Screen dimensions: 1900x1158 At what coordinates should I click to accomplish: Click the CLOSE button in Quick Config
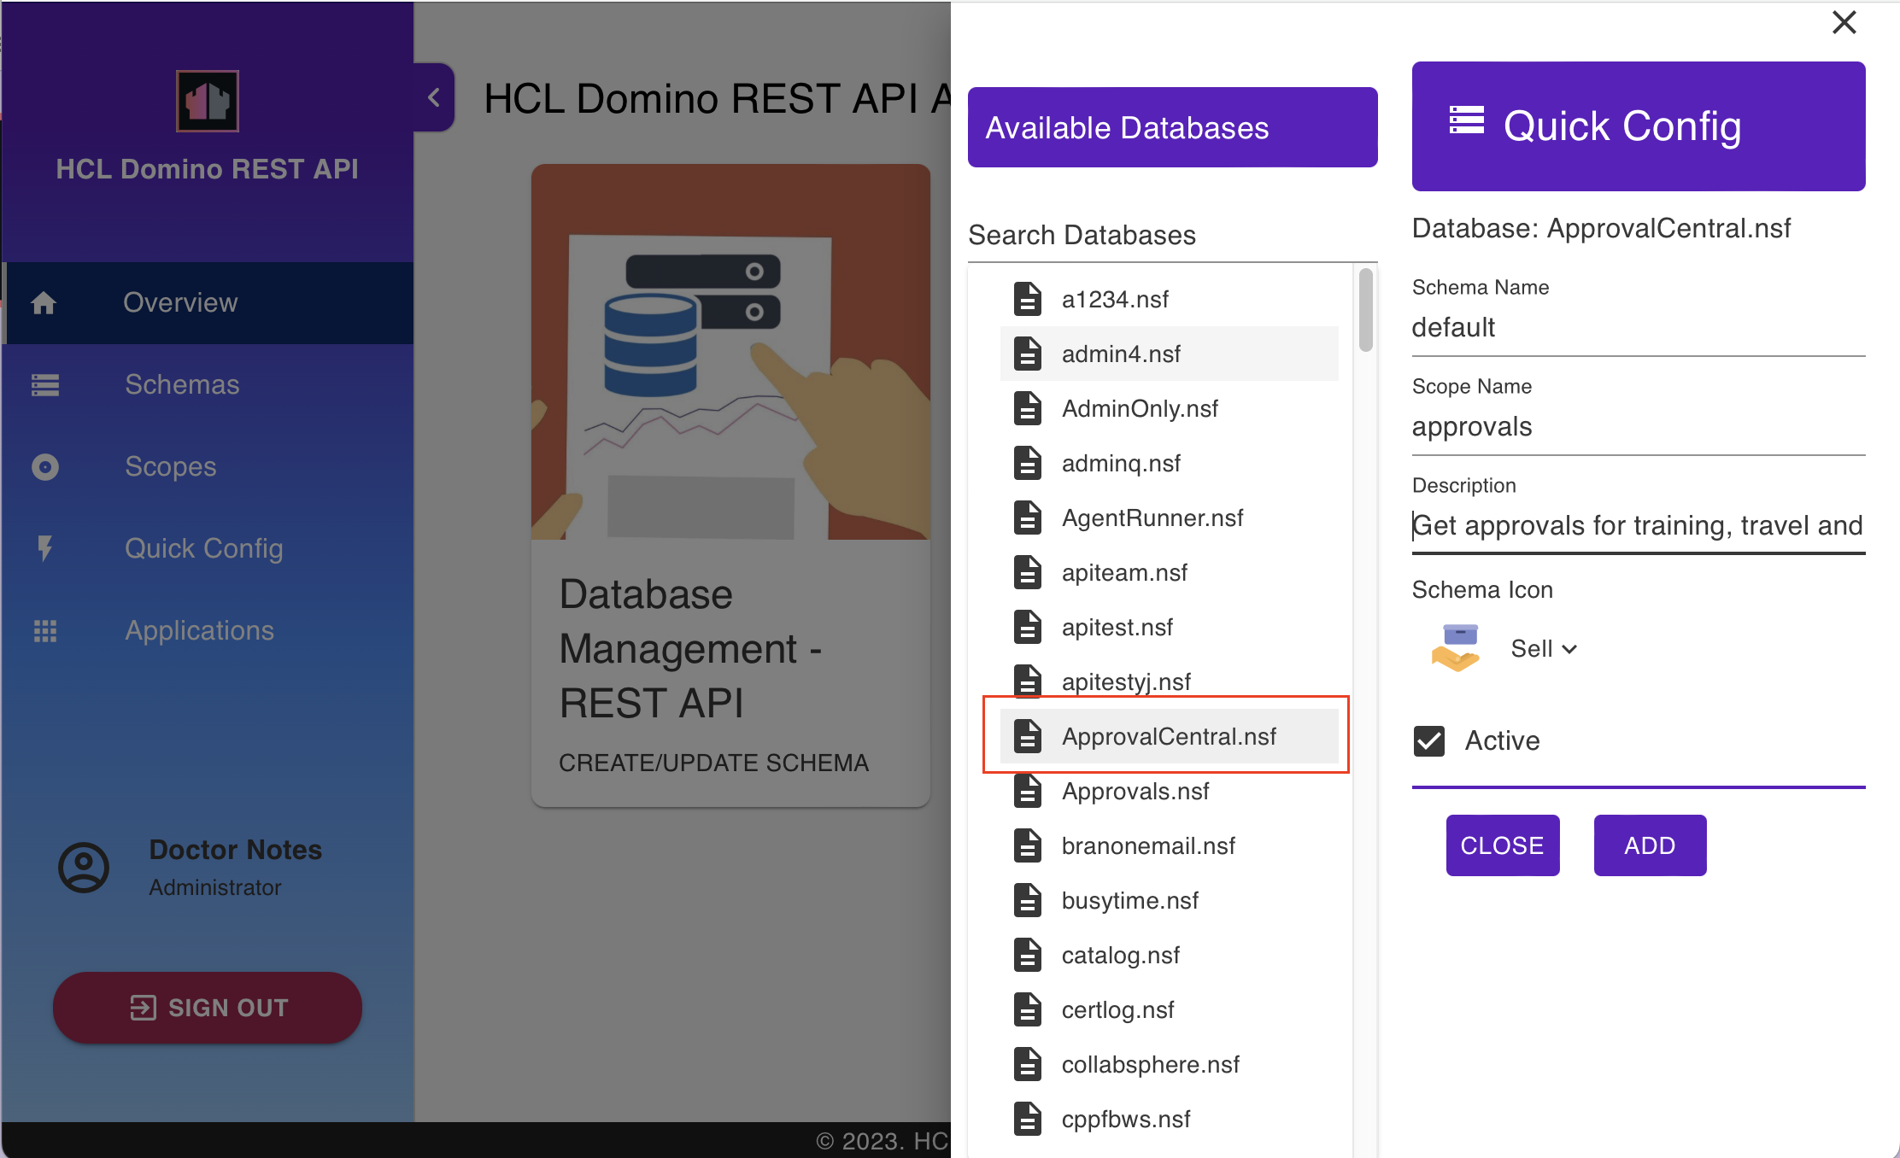pyautogui.click(x=1503, y=845)
